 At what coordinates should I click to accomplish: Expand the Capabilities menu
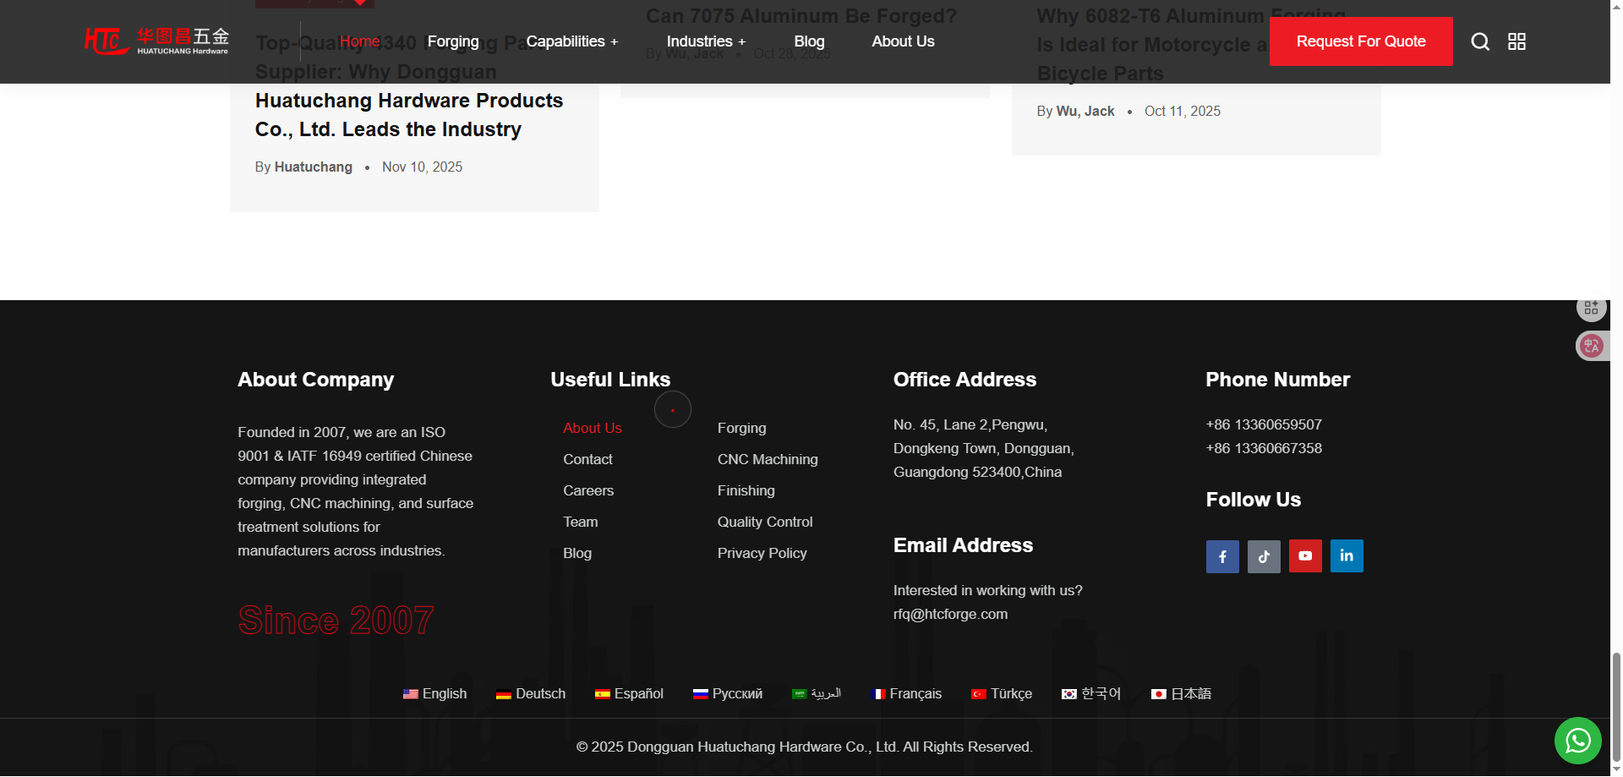(x=571, y=41)
